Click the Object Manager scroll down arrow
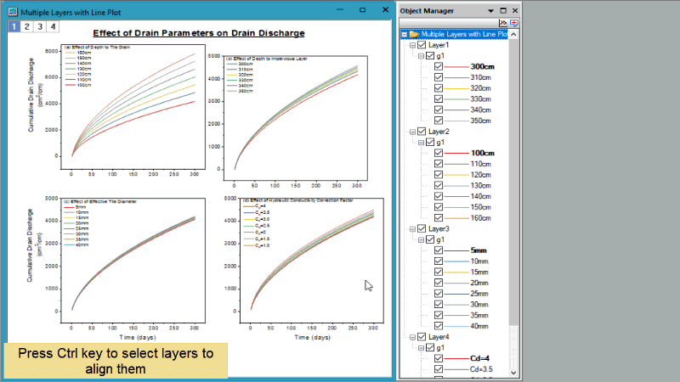 click(513, 373)
